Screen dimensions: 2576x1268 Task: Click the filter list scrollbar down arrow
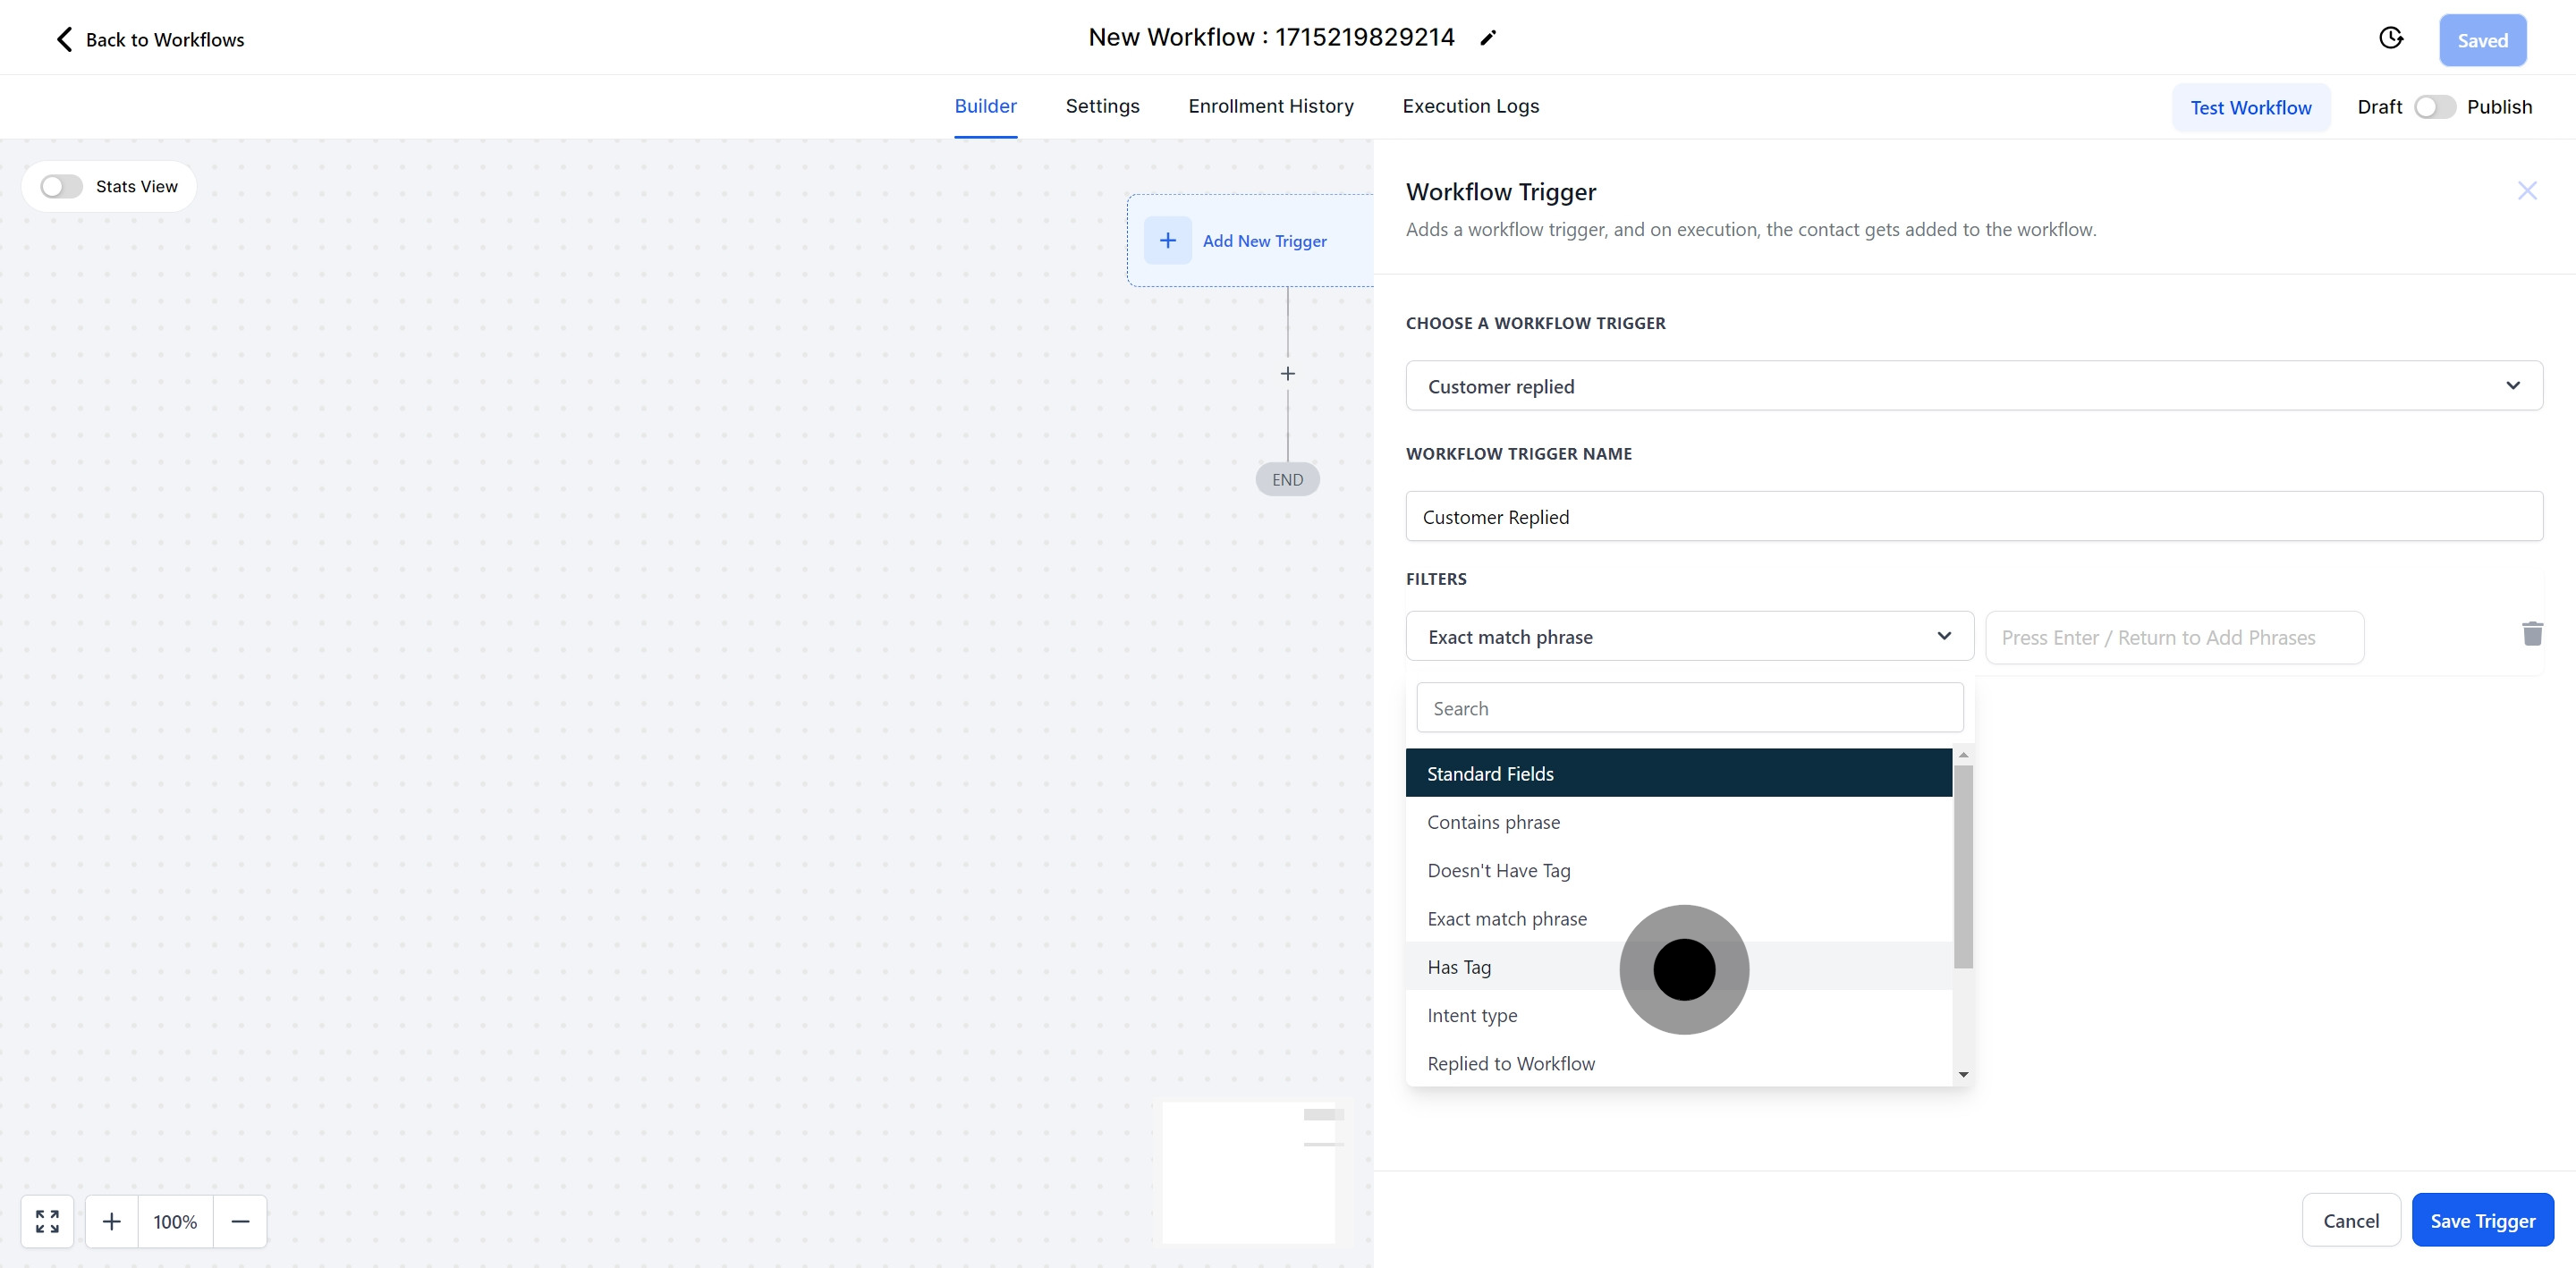point(1963,1075)
